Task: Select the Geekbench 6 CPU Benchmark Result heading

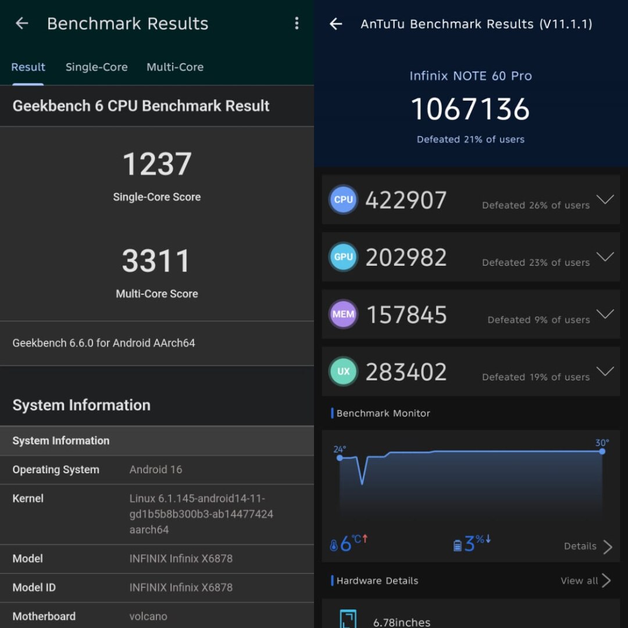Action: tap(141, 106)
